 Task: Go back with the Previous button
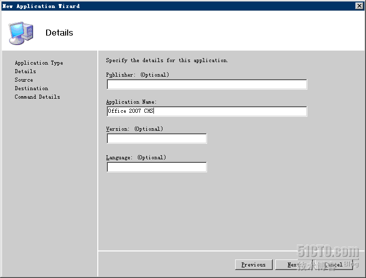point(254,264)
